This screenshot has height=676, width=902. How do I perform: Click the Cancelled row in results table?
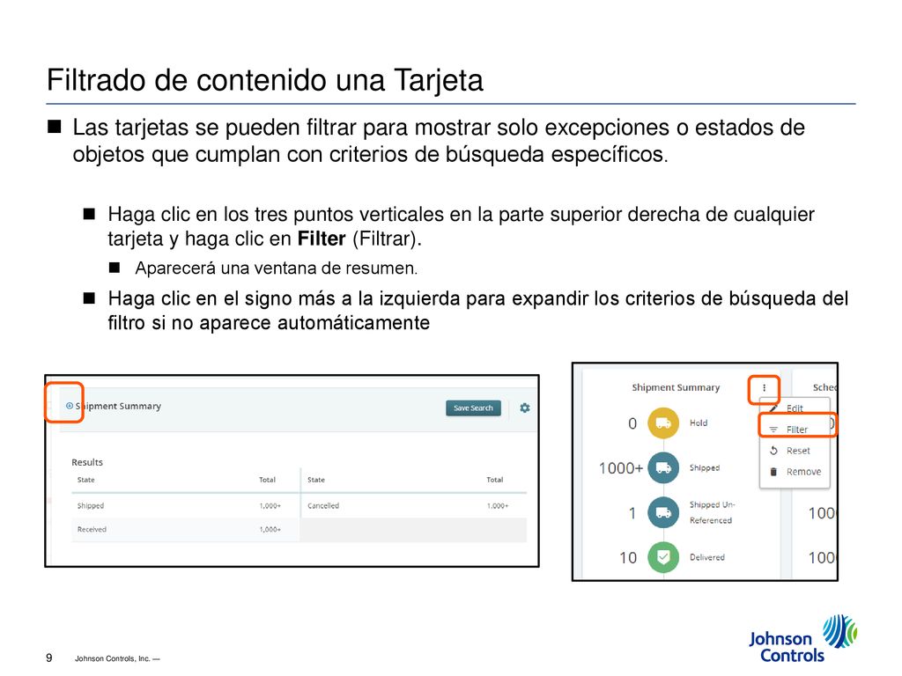(414, 506)
